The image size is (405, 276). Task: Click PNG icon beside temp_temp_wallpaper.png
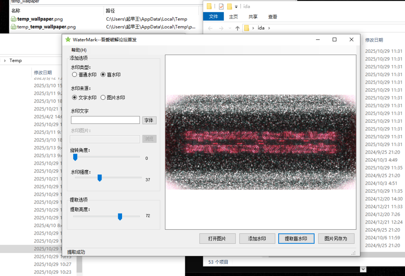coord(13,27)
